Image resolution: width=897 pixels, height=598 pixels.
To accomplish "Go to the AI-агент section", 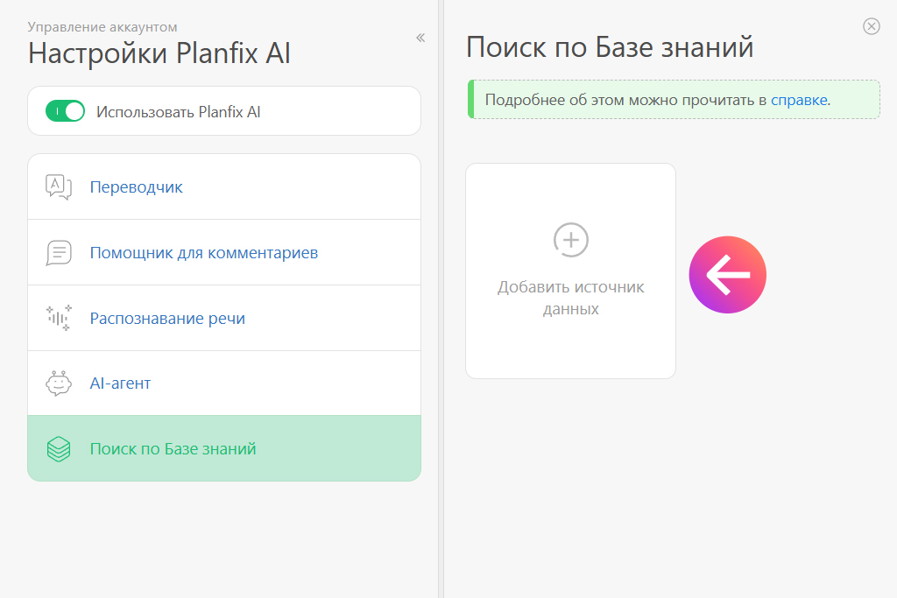I will coord(120,383).
